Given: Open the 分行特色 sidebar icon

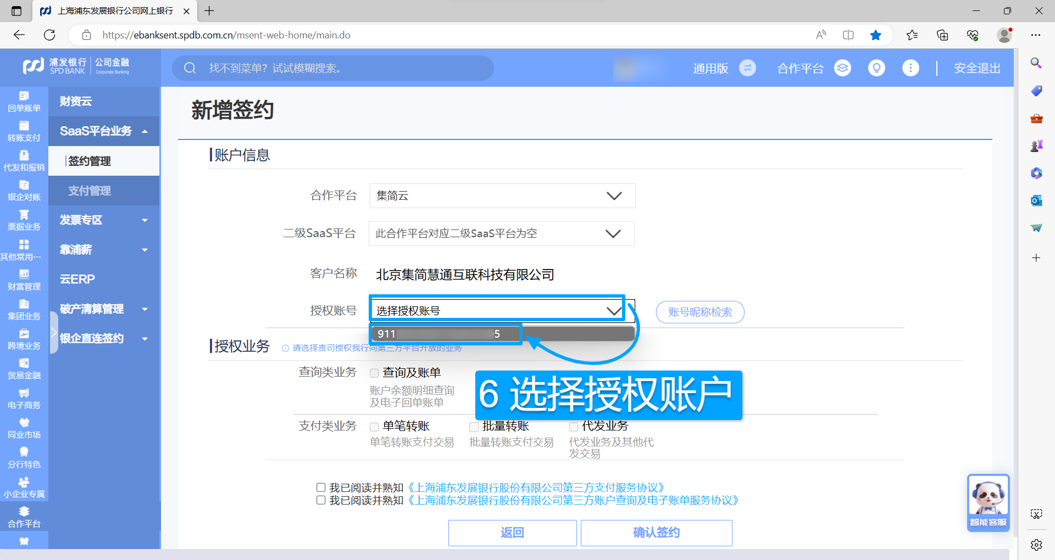Looking at the screenshot, I should tap(24, 457).
